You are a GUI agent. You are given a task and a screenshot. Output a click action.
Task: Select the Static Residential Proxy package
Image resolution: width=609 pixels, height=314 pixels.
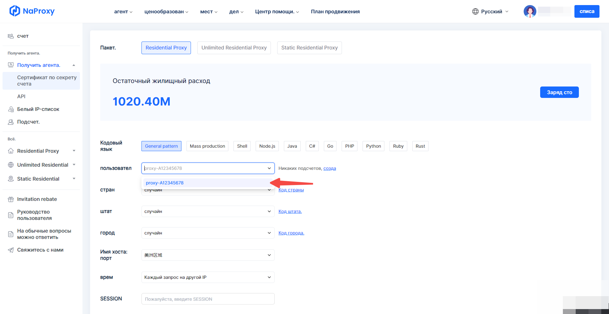tap(309, 48)
